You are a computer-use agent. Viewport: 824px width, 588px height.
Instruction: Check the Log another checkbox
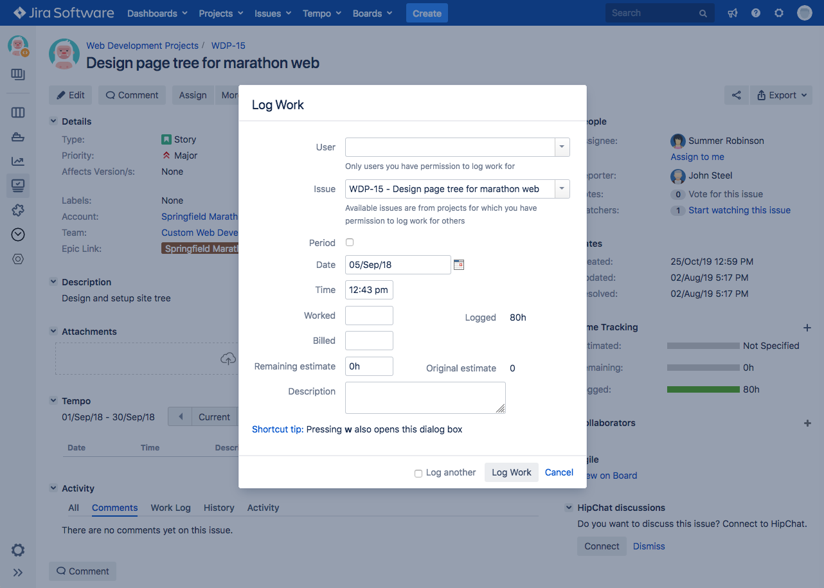coord(418,473)
